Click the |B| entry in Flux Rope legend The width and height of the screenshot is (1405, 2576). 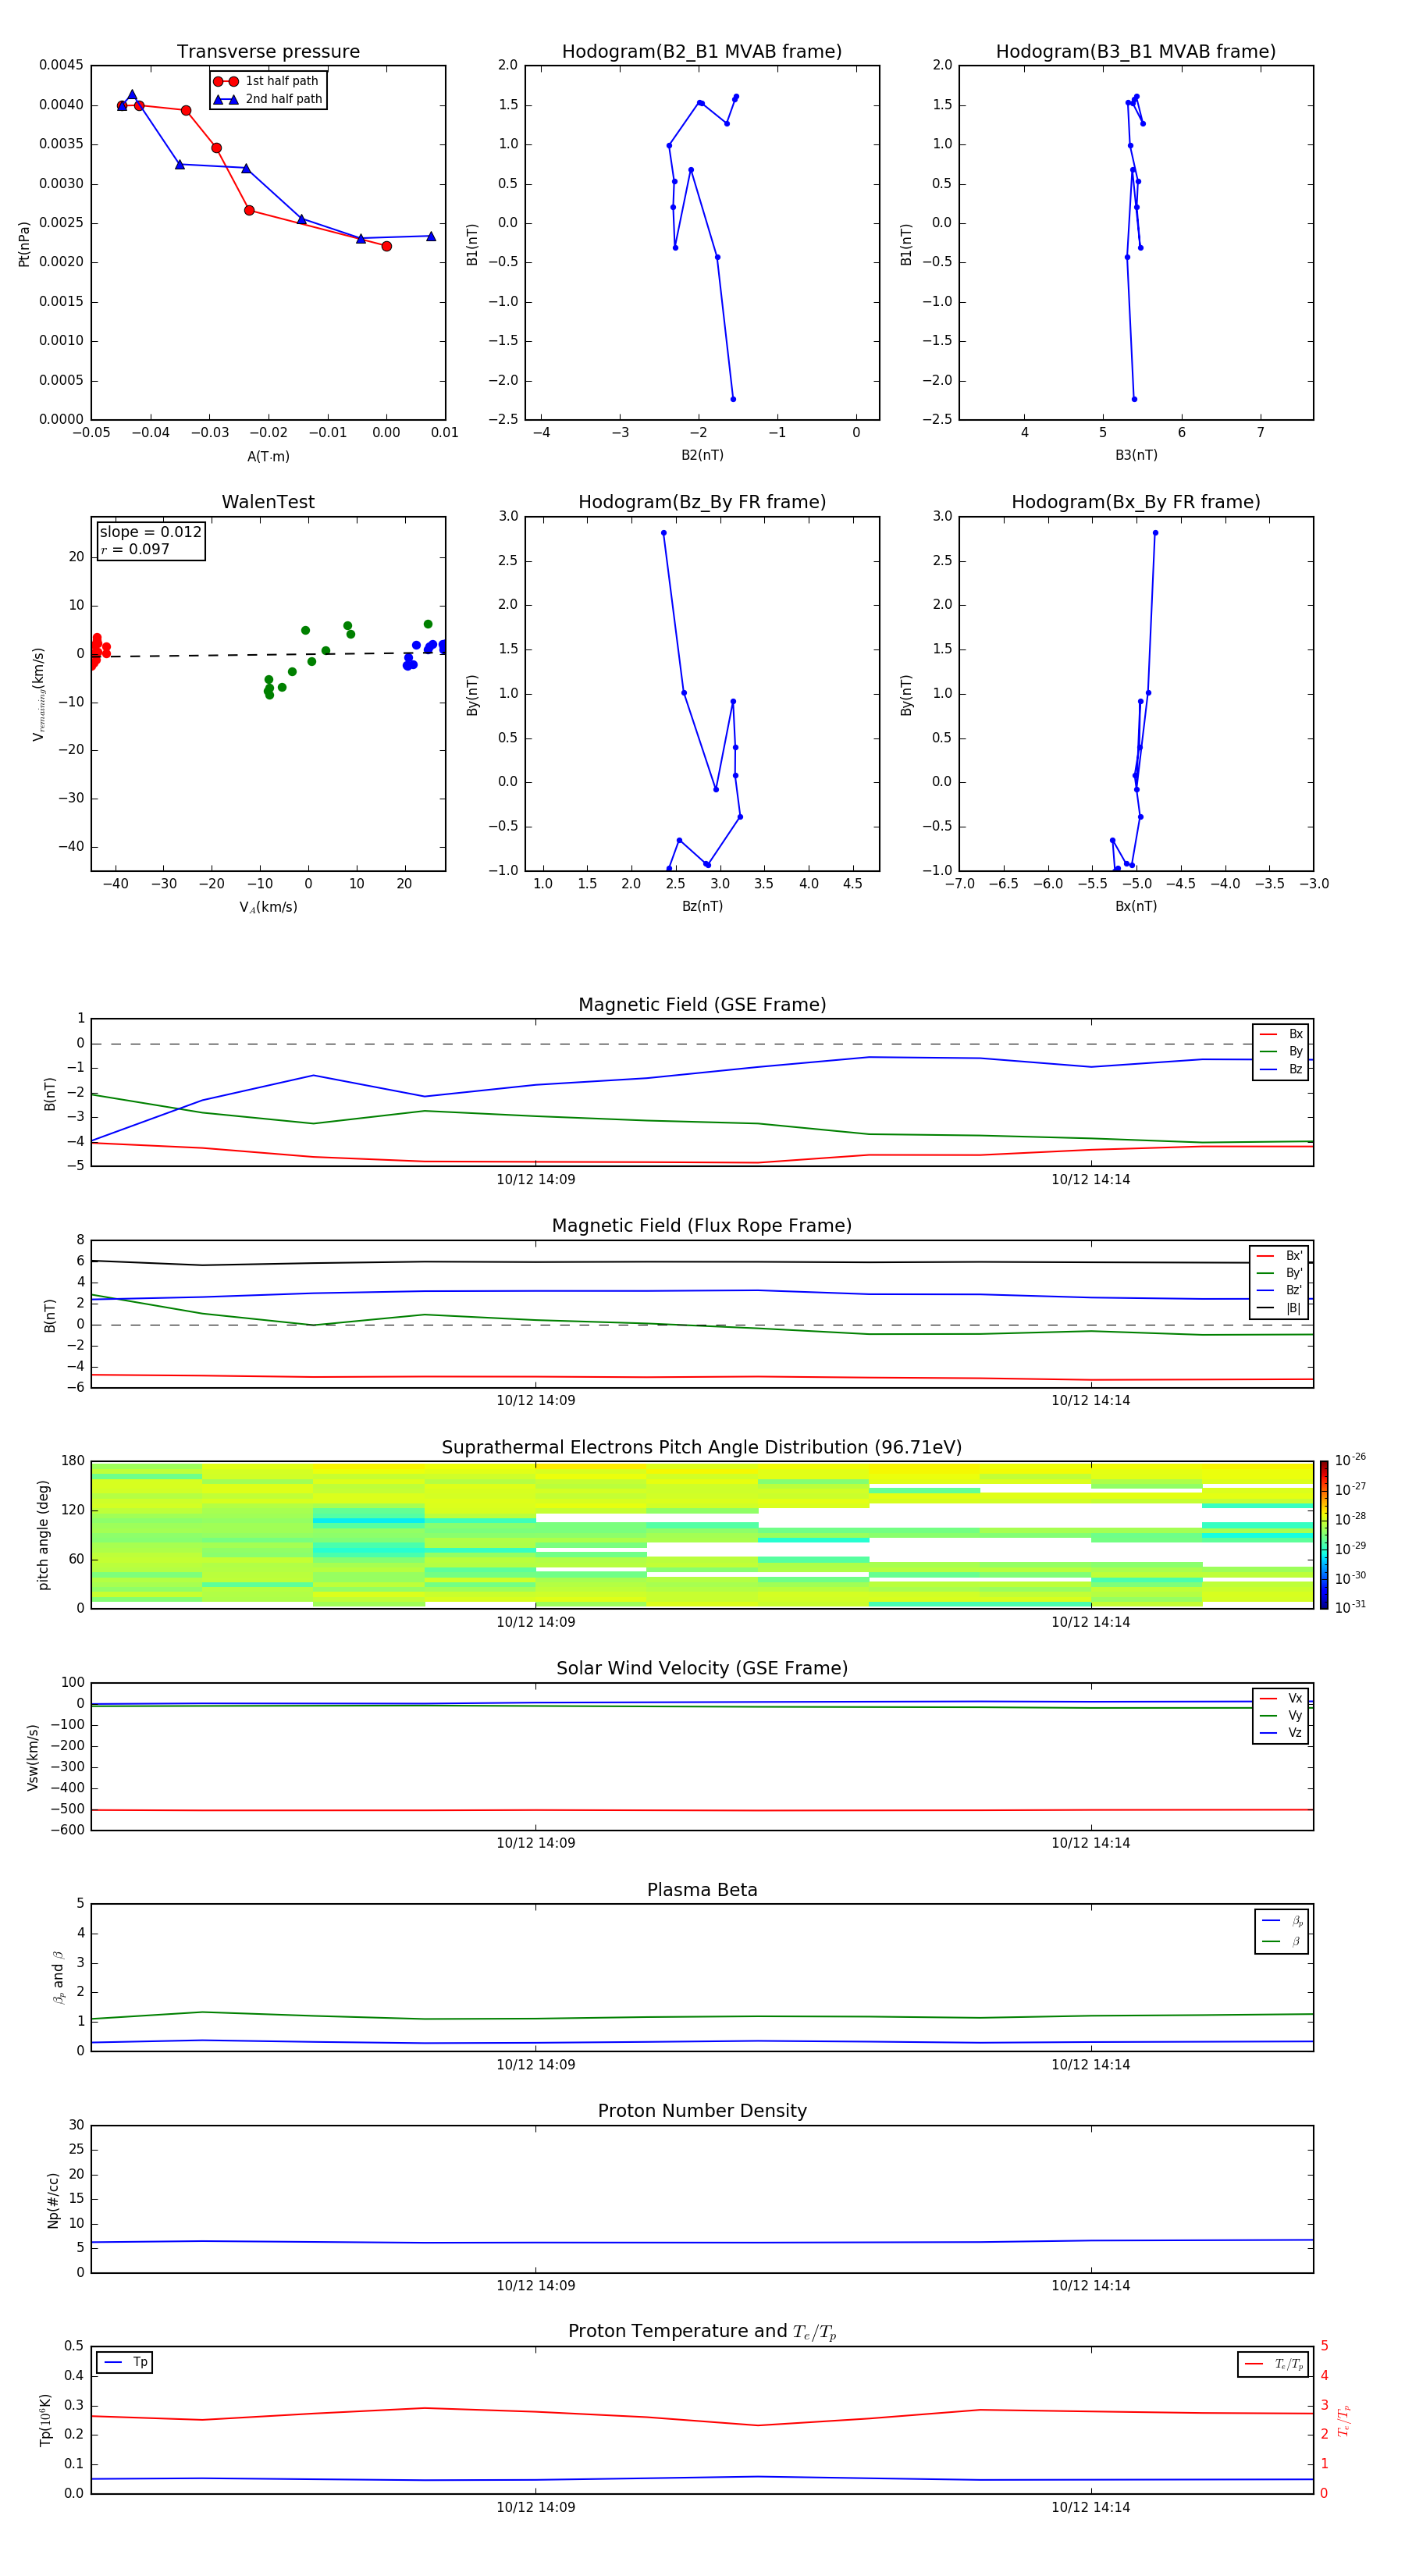coord(1279,1308)
